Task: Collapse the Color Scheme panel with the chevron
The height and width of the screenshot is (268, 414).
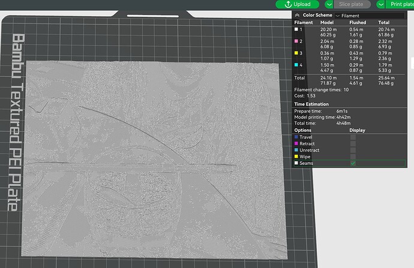Action: point(297,16)
